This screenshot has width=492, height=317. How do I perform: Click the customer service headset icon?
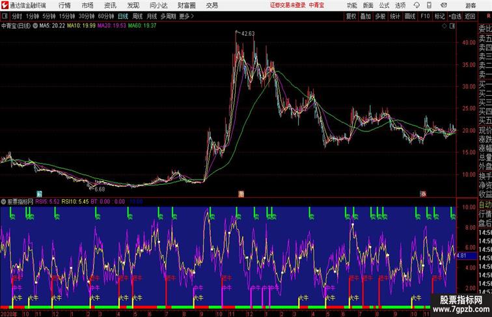[417, 5]
